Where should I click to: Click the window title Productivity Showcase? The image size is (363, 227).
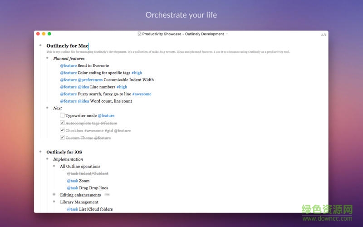tap(183, 34)
